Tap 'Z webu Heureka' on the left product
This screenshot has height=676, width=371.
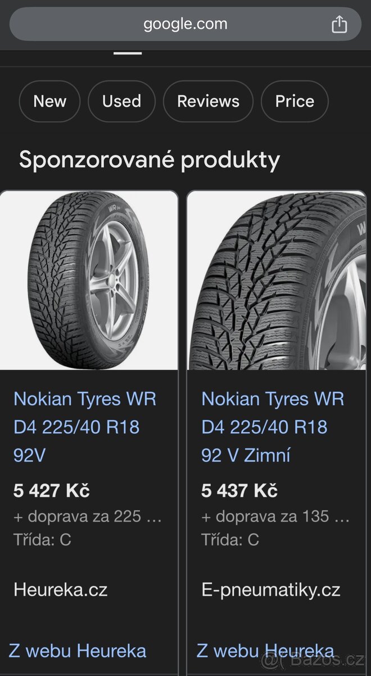[78, 651]
